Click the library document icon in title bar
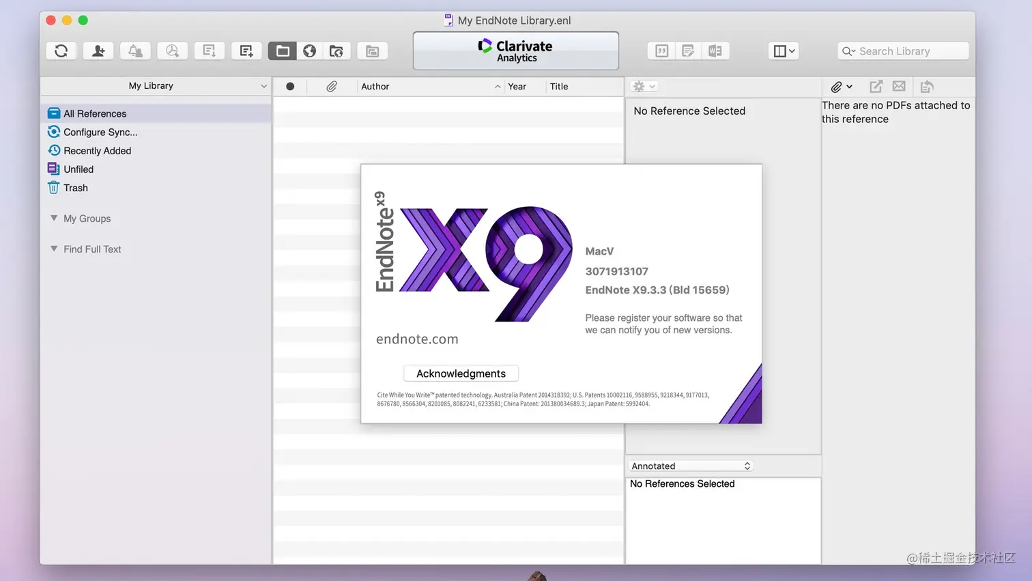This screenshot has height=581, width=1032. pyautogui.click(x=448, y=20)
